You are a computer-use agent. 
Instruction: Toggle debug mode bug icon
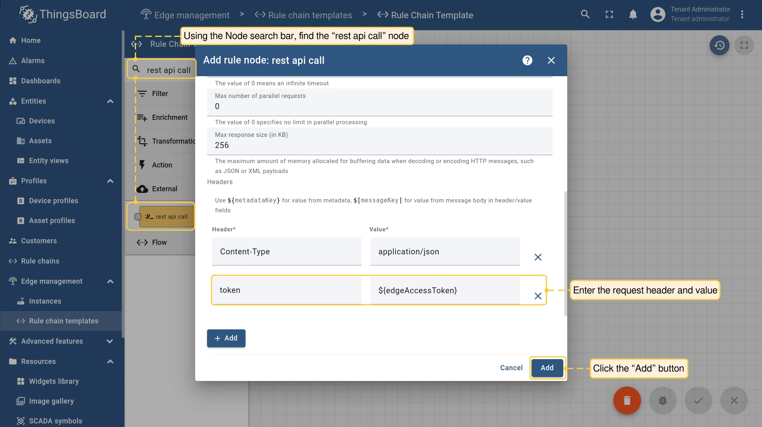tap(662, 400)
